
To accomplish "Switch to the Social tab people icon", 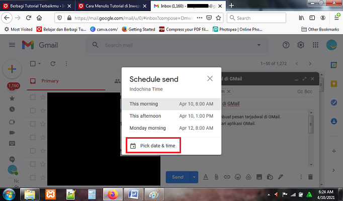I will pyautogui.click(x=118, y=81).
